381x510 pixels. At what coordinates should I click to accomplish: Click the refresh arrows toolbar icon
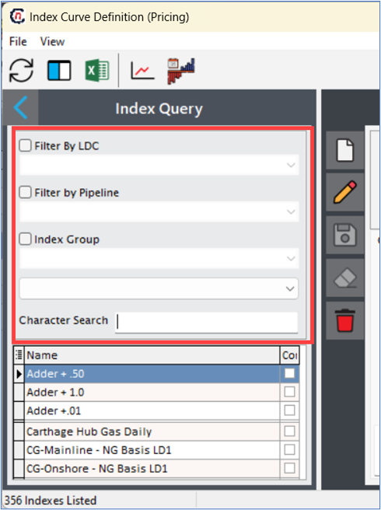pyautogui.click(x=21, y=70)
